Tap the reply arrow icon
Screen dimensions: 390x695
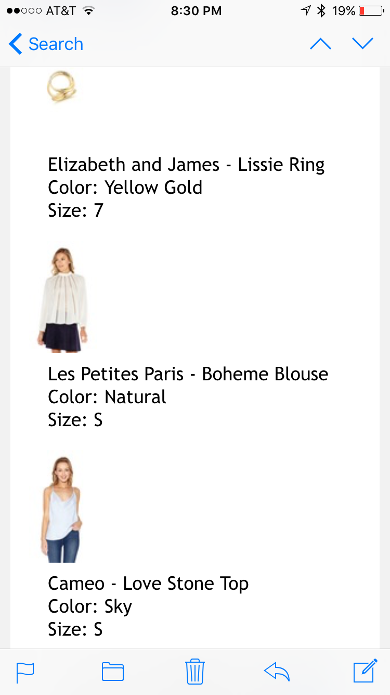click(277, 671)
